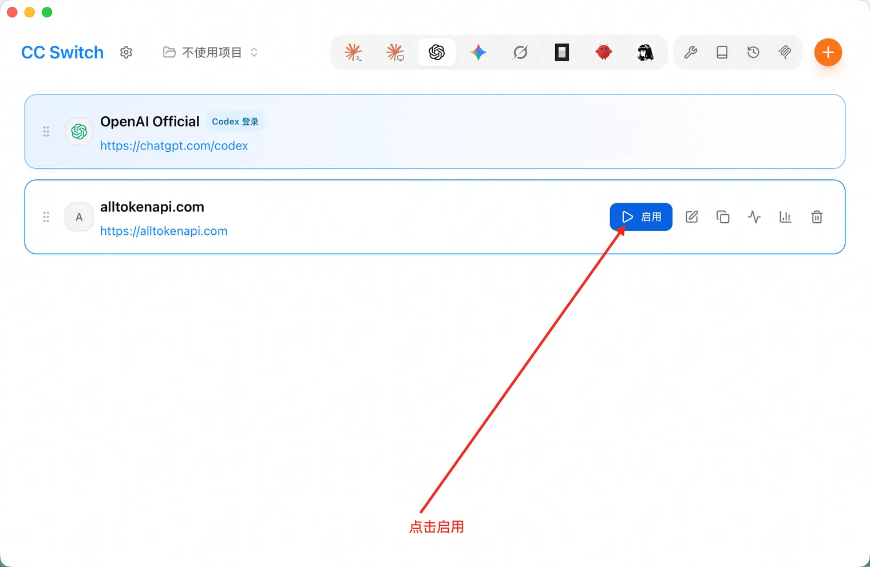Edit the alltokenapi.com provider
This screenshot has width=870, height=567.
pos(692,217)
